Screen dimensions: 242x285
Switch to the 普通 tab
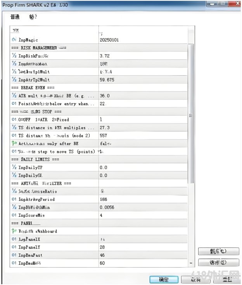[x=15, y=17]
